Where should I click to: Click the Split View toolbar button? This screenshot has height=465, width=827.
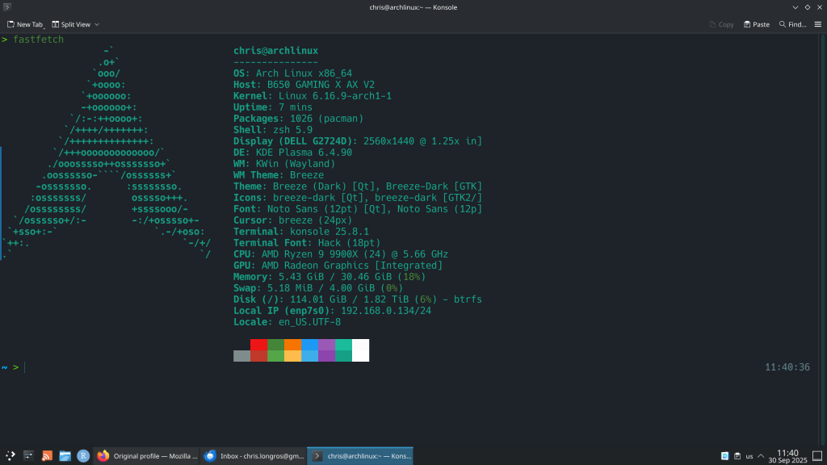click(71, 24)
